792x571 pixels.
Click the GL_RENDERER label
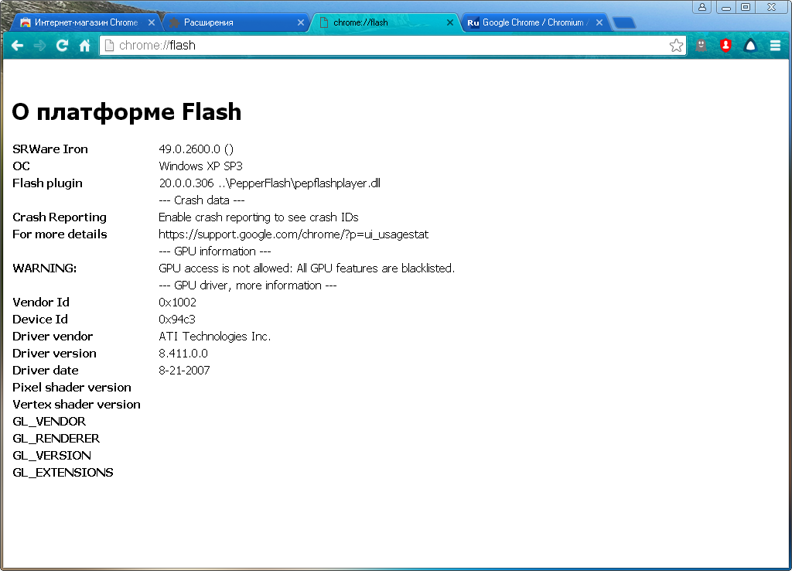(x=56, y=439)
